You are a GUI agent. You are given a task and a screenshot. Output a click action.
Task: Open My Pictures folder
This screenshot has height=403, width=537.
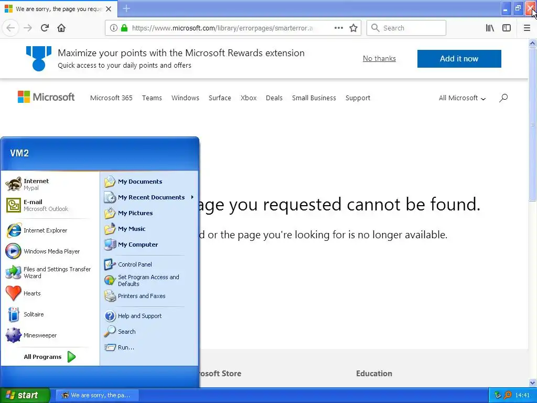[149, 213]
